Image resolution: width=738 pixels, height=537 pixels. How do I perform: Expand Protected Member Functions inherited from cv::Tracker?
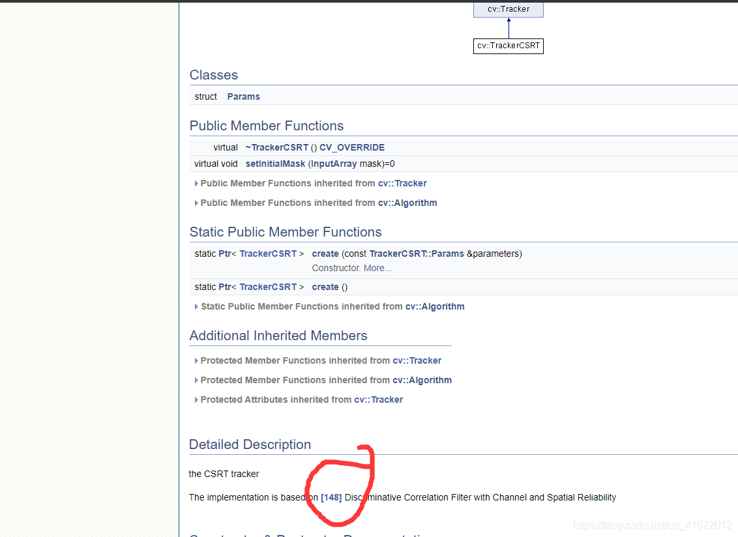click(196, 361)
